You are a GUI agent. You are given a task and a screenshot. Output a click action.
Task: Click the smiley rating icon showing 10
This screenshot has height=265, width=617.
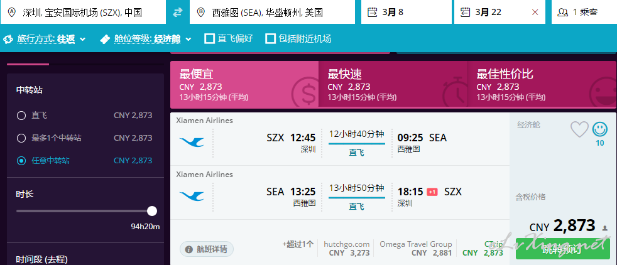click(x=599, y=129)
